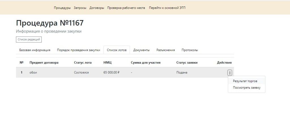Open the "Процедуры" navigation link
This screenshot has width=290, height=116.
point(62,8)
